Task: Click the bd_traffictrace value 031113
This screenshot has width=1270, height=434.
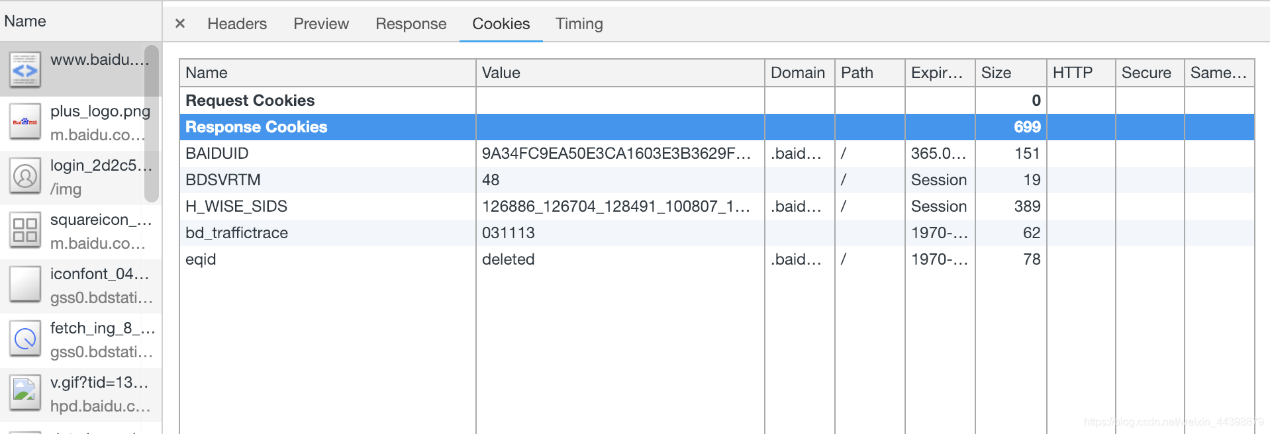Action: [x=509, y=233]
